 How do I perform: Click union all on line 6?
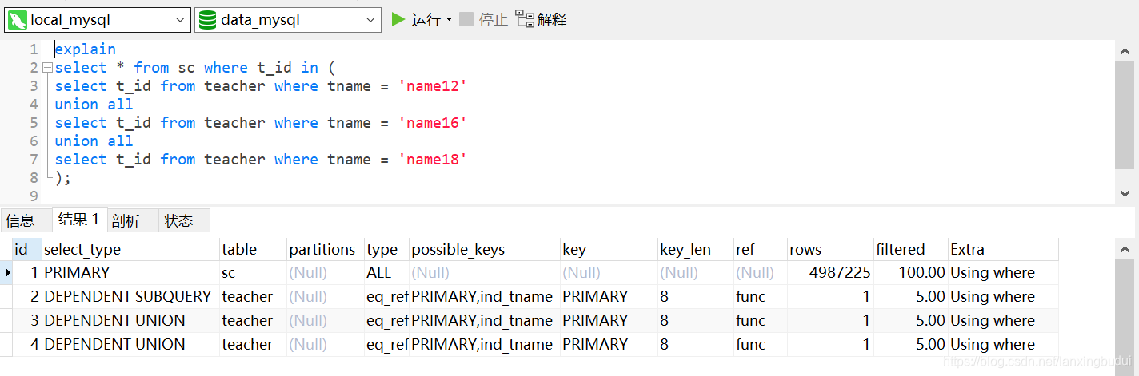pyautogui.click(x=94, y=141)
